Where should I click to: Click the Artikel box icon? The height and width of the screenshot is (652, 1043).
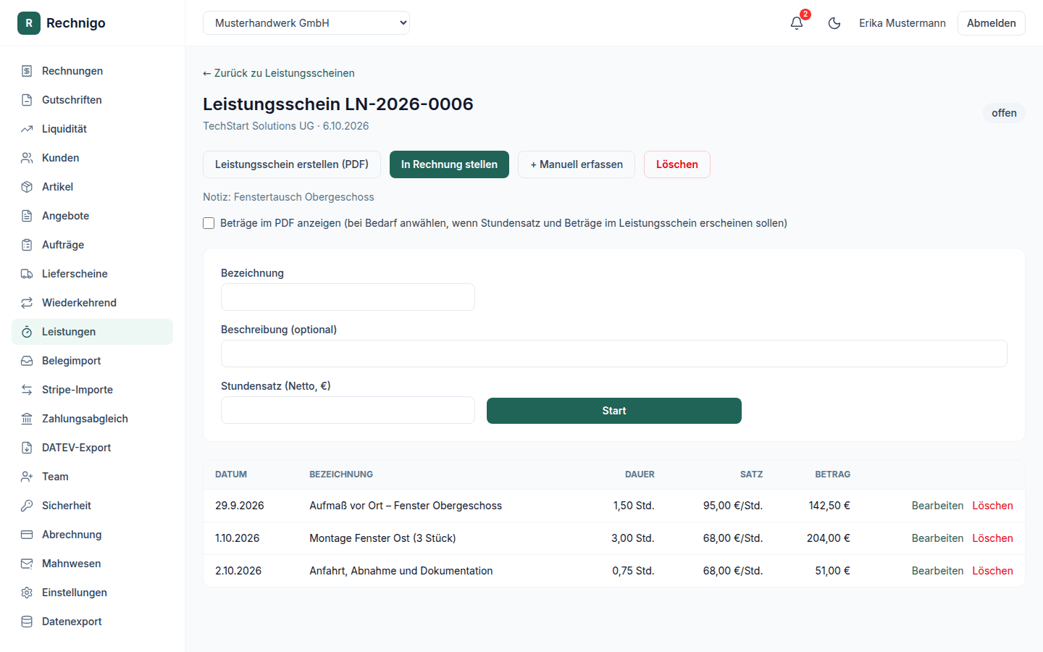27,187
